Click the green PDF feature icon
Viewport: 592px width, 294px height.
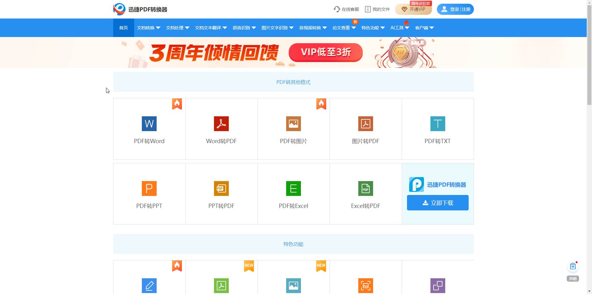coord(221,286)
